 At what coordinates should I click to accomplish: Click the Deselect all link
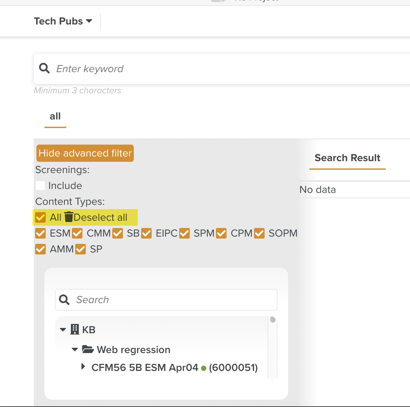tap(100, 217)
